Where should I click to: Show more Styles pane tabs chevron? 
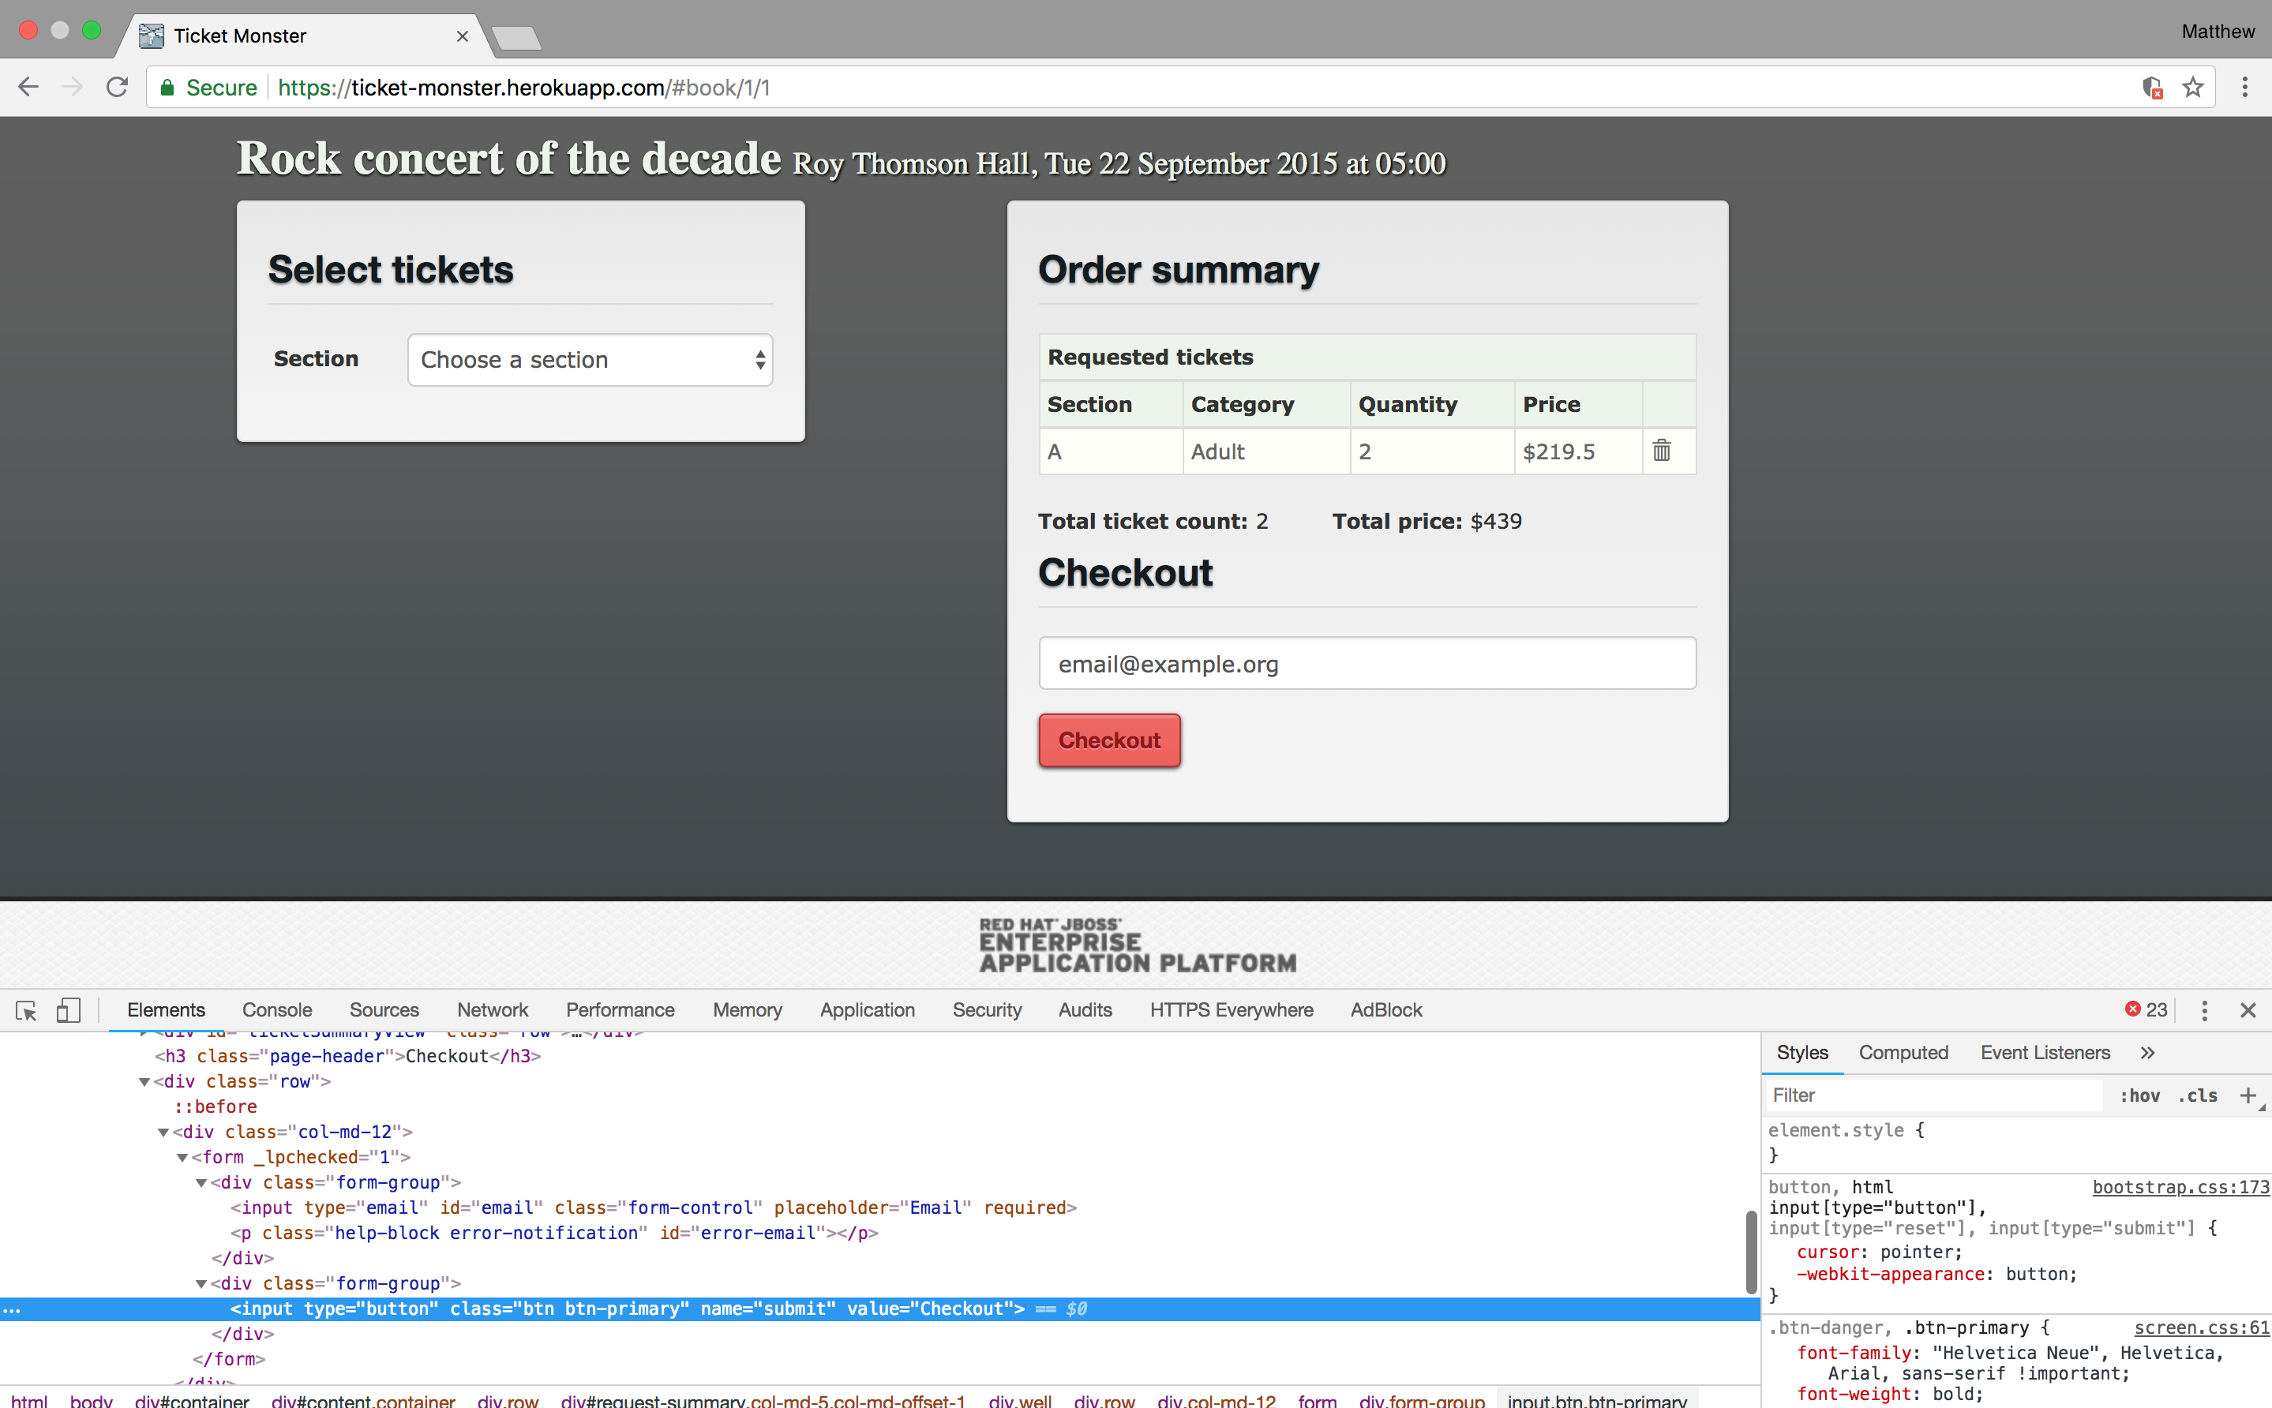[x=2147, y=1053]
